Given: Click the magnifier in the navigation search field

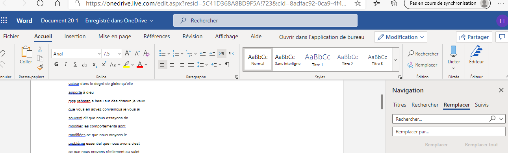Looking at the screenshot, I should (x=492, y=118).
